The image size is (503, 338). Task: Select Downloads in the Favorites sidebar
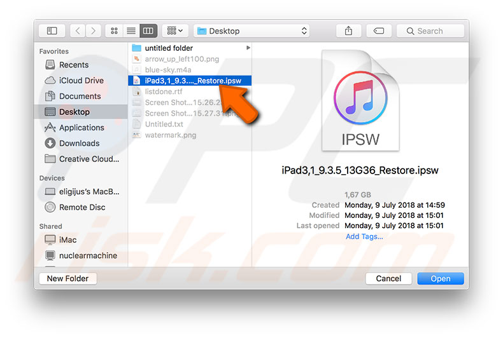79,143
